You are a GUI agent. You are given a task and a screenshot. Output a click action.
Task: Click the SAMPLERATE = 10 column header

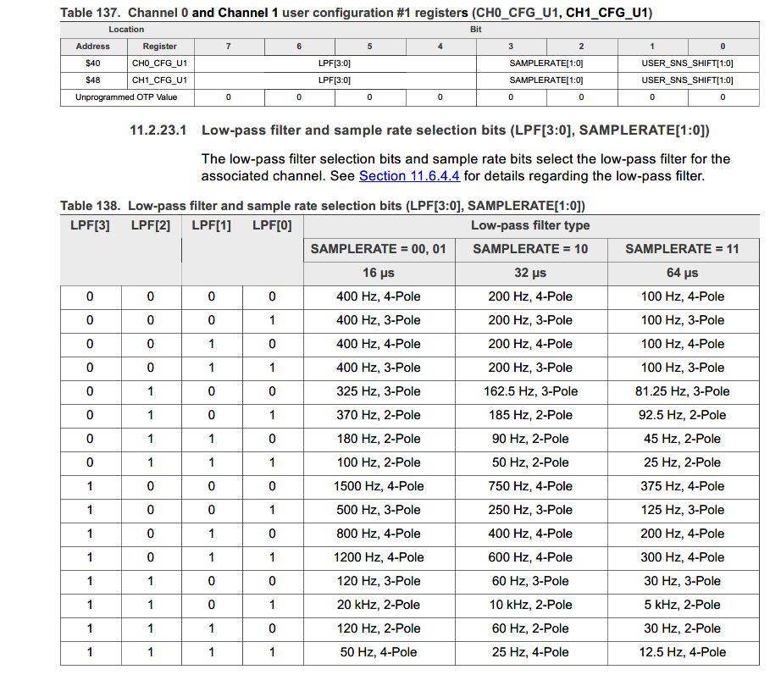pos(531,249)
